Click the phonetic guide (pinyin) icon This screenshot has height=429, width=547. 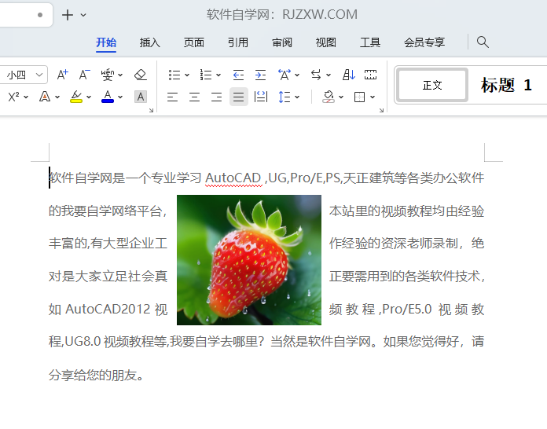tap(108, 75)
